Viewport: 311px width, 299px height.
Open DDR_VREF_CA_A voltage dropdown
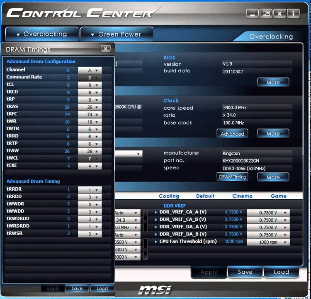pos(268,213)
